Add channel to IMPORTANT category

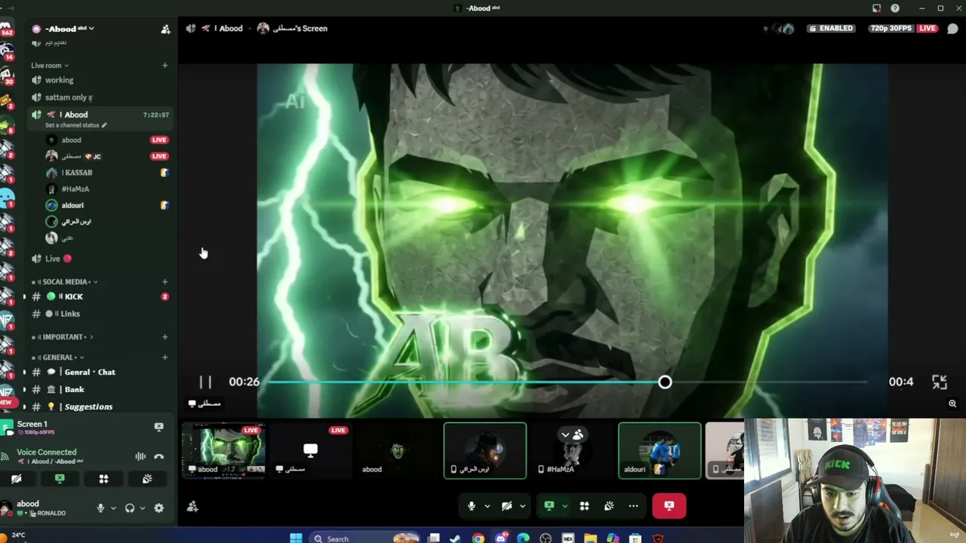point(165,337)
